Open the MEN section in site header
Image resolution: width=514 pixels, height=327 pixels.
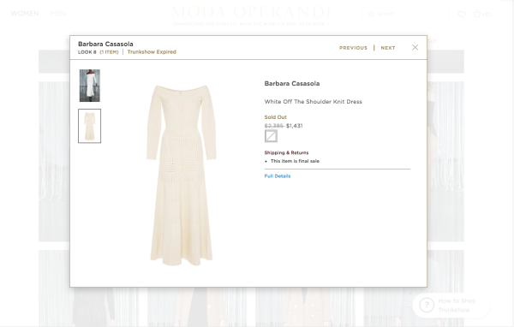point(58,14)
